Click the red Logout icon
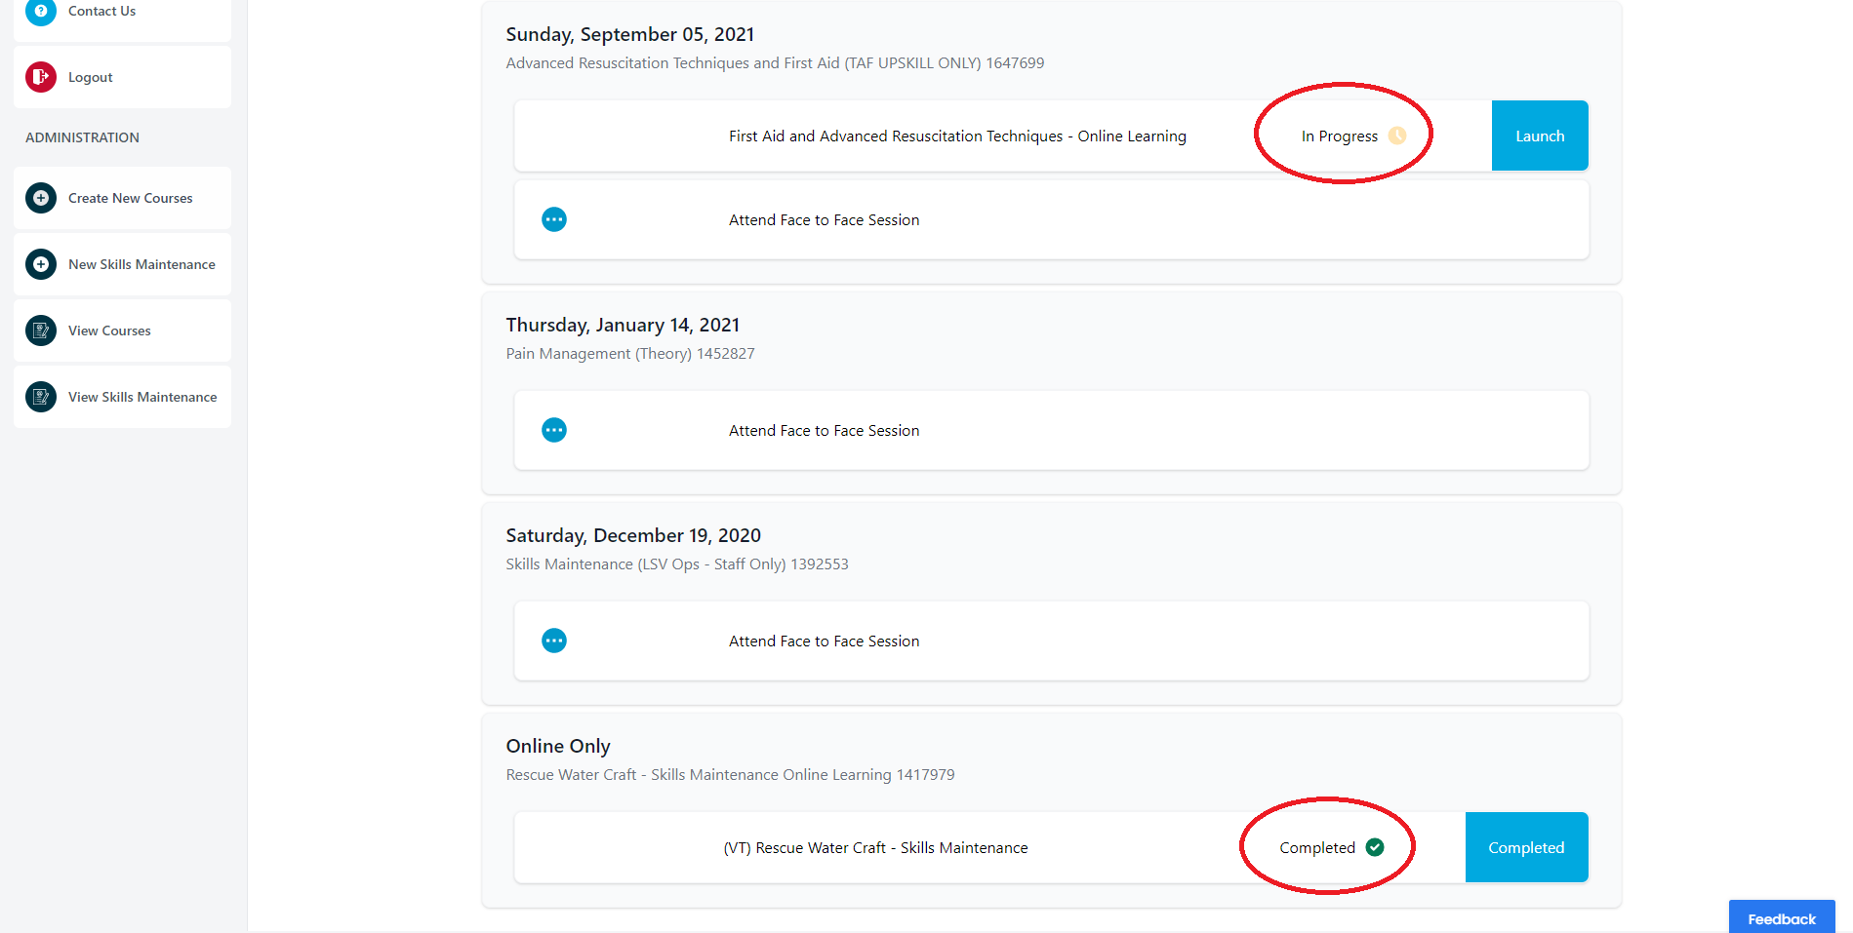 (x=41, y=77)
